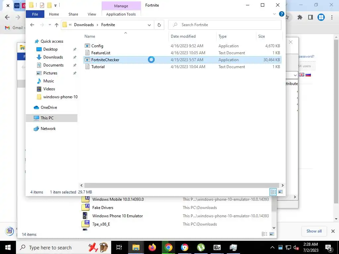Select OneDrive in the navigation pane
This screenshot has width=339, height=254.
point(49,107)
